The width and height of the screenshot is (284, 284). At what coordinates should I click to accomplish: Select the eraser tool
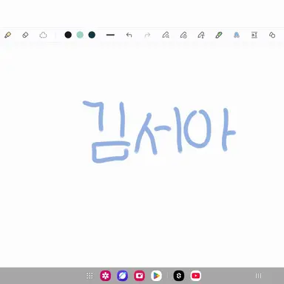pyautogui.click(x=25, y=35)
